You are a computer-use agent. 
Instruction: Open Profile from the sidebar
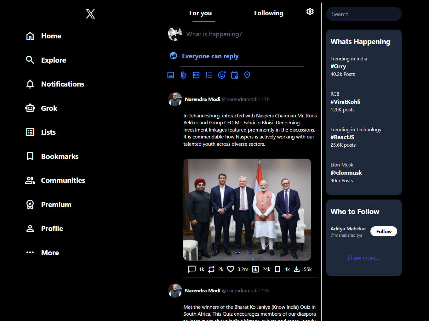tap(52, 228)
